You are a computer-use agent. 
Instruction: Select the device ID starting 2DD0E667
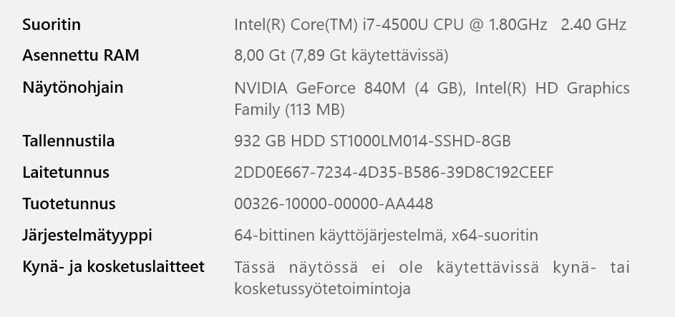pos(394,172)
